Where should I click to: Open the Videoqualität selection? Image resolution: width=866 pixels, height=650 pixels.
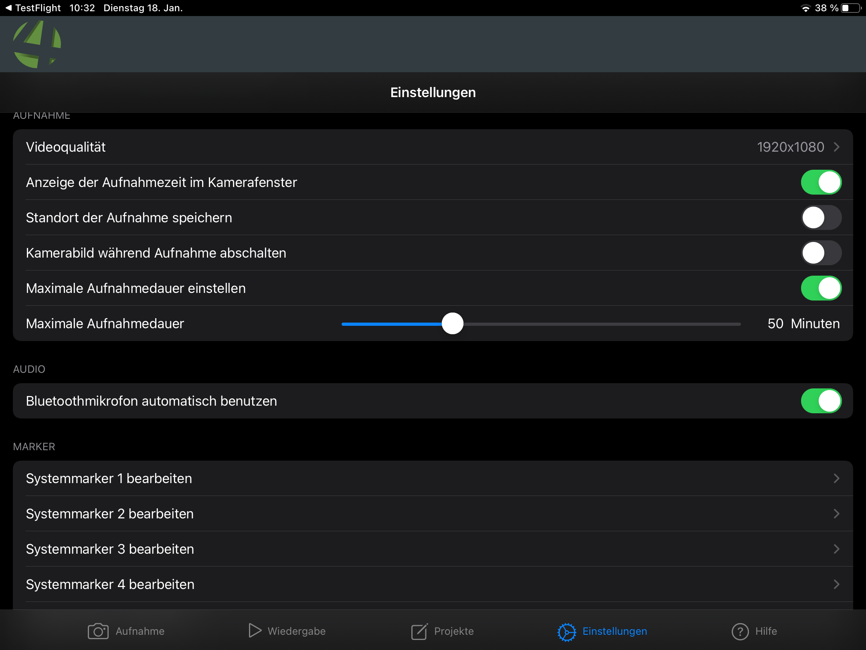click(x=433, y=147)
